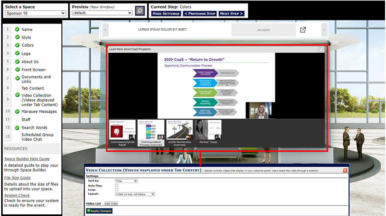Screen dimensions: 386x216
Task: Click the marquee left arrow
Action: pyautogui.click(x=106, y=30)
